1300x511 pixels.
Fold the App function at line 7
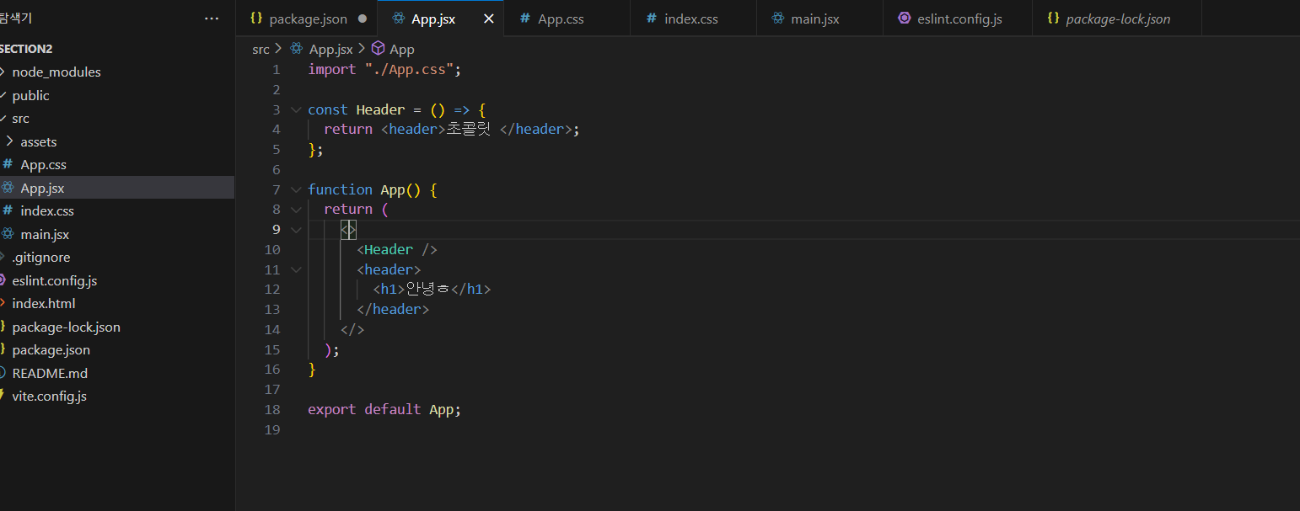[x=295, y=189]
